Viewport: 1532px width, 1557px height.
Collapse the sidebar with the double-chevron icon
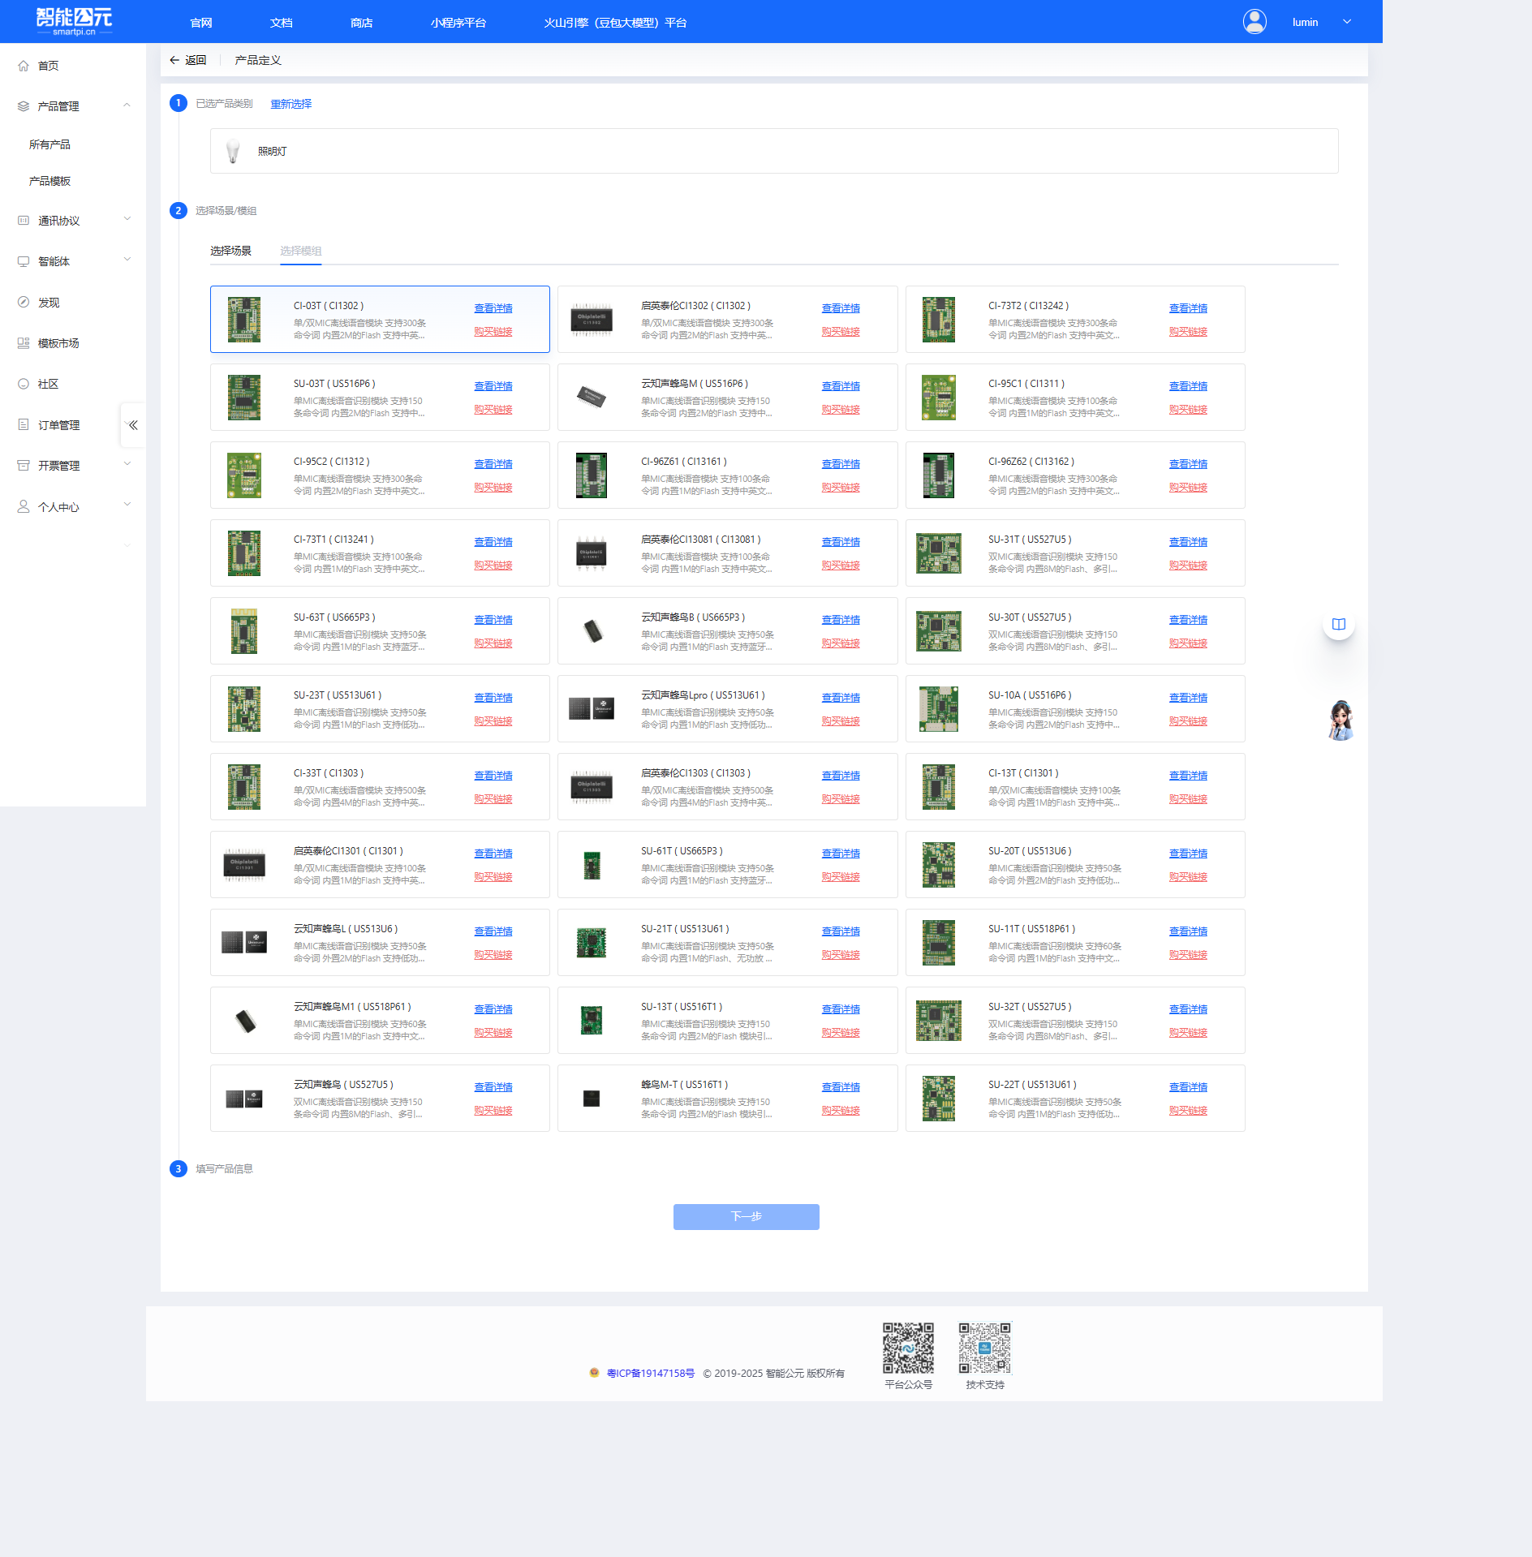coord(133,425)
